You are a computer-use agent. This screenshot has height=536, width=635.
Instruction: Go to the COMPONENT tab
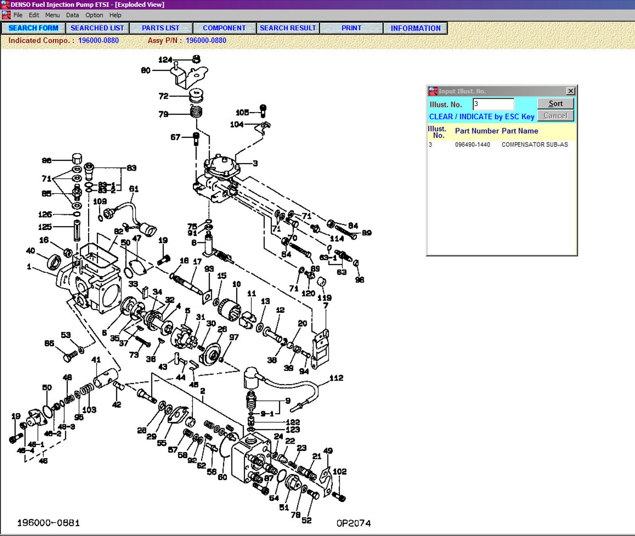(x=224, y=28)
